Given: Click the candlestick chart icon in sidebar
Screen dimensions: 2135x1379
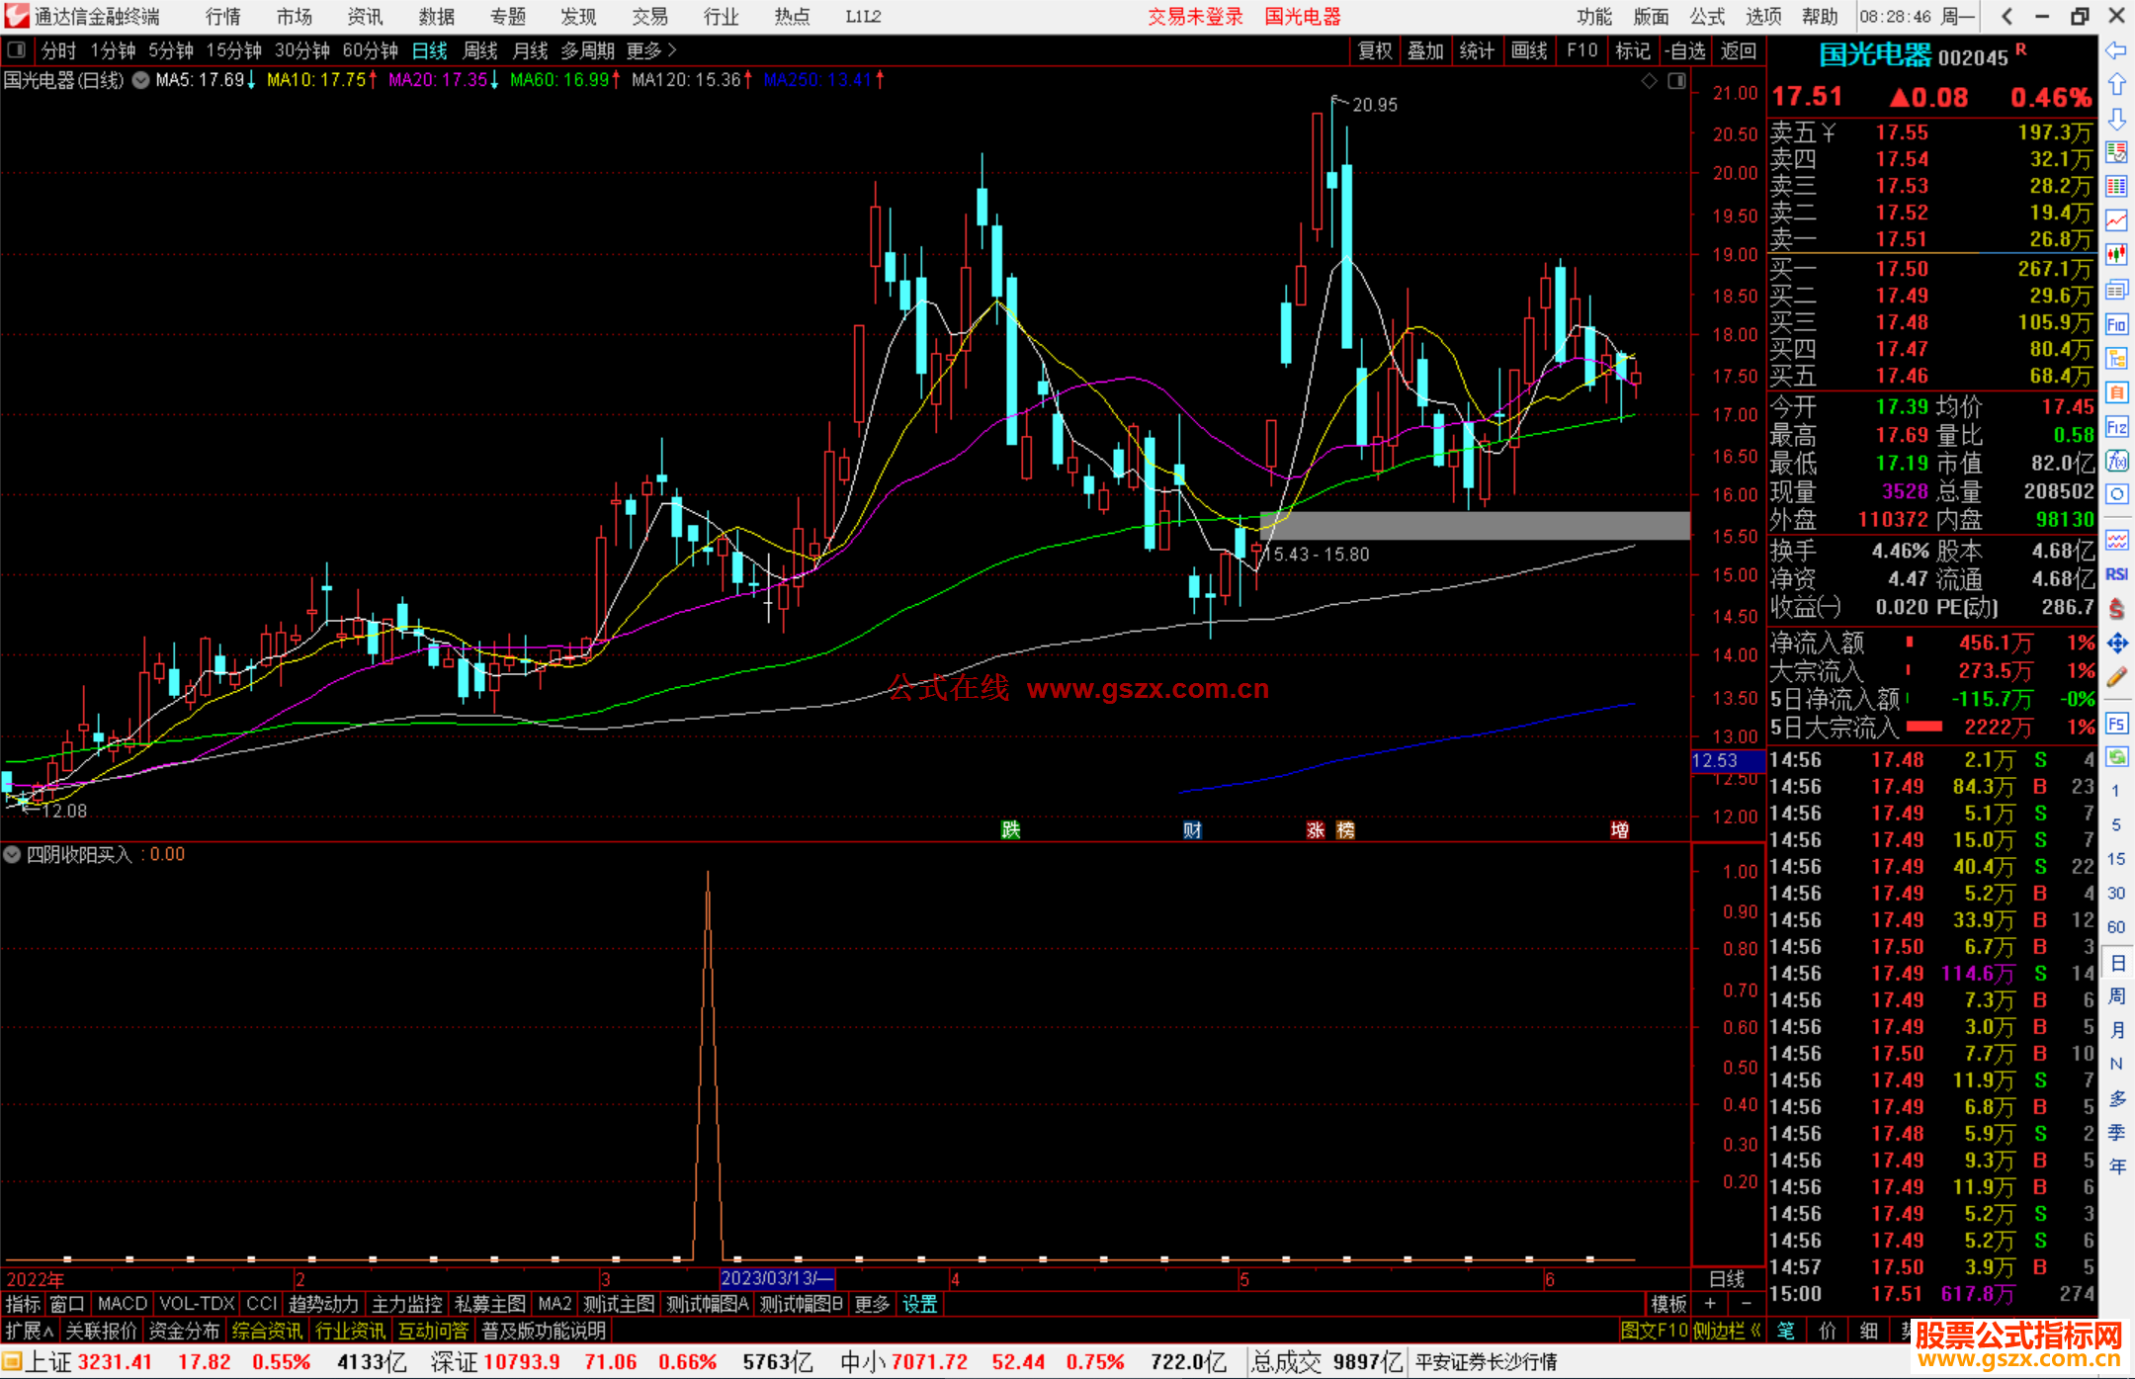Looking at the screenshot, I should 2116,255.
